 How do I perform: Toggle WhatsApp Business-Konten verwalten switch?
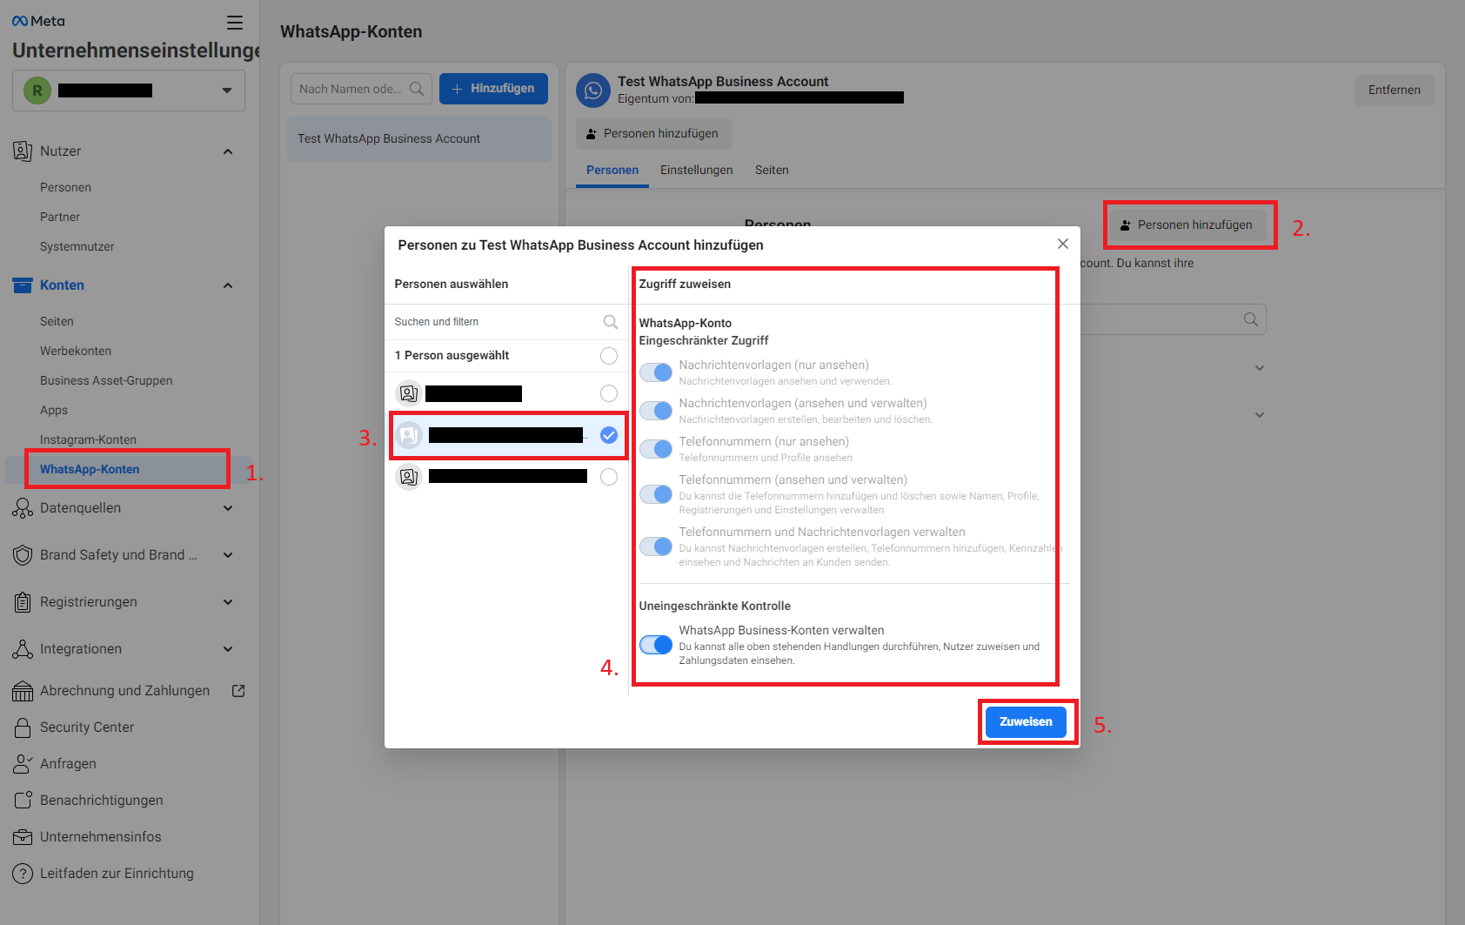(x=656, y=645)
